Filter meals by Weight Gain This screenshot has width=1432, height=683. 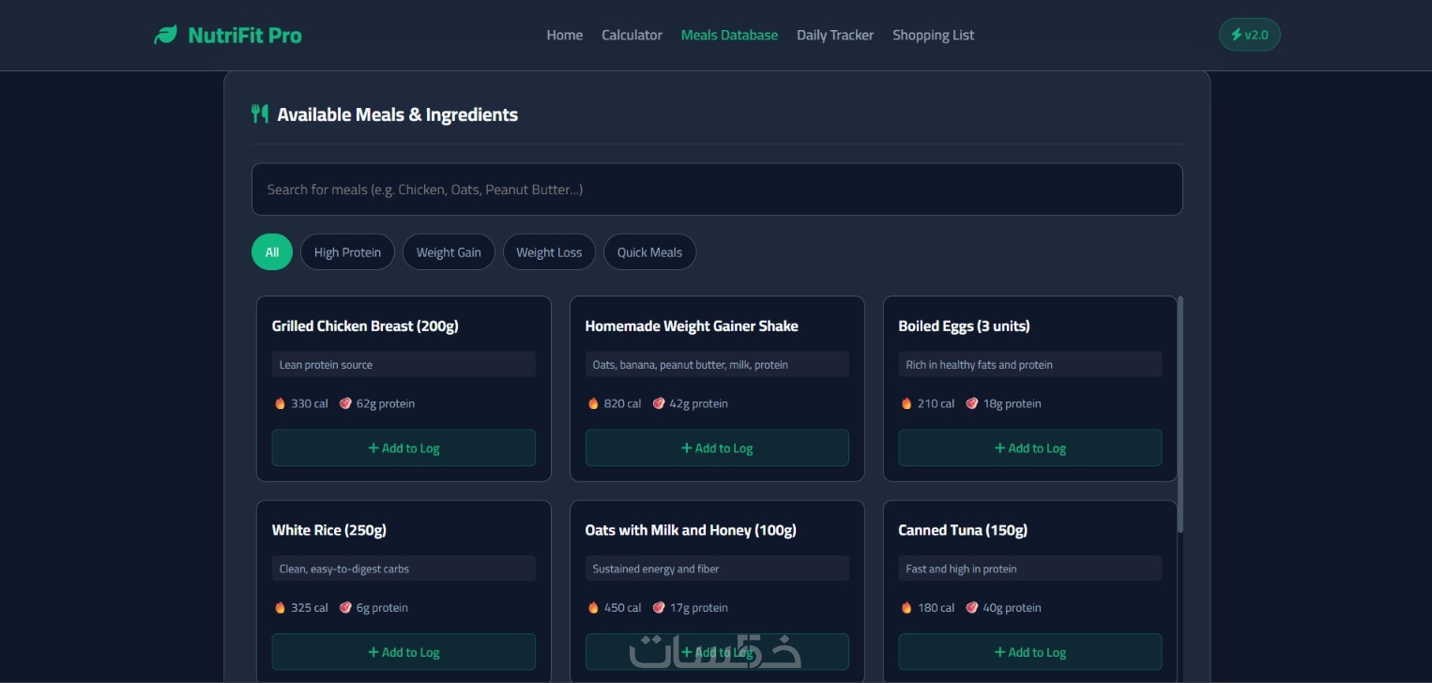[x=449, y=251]
